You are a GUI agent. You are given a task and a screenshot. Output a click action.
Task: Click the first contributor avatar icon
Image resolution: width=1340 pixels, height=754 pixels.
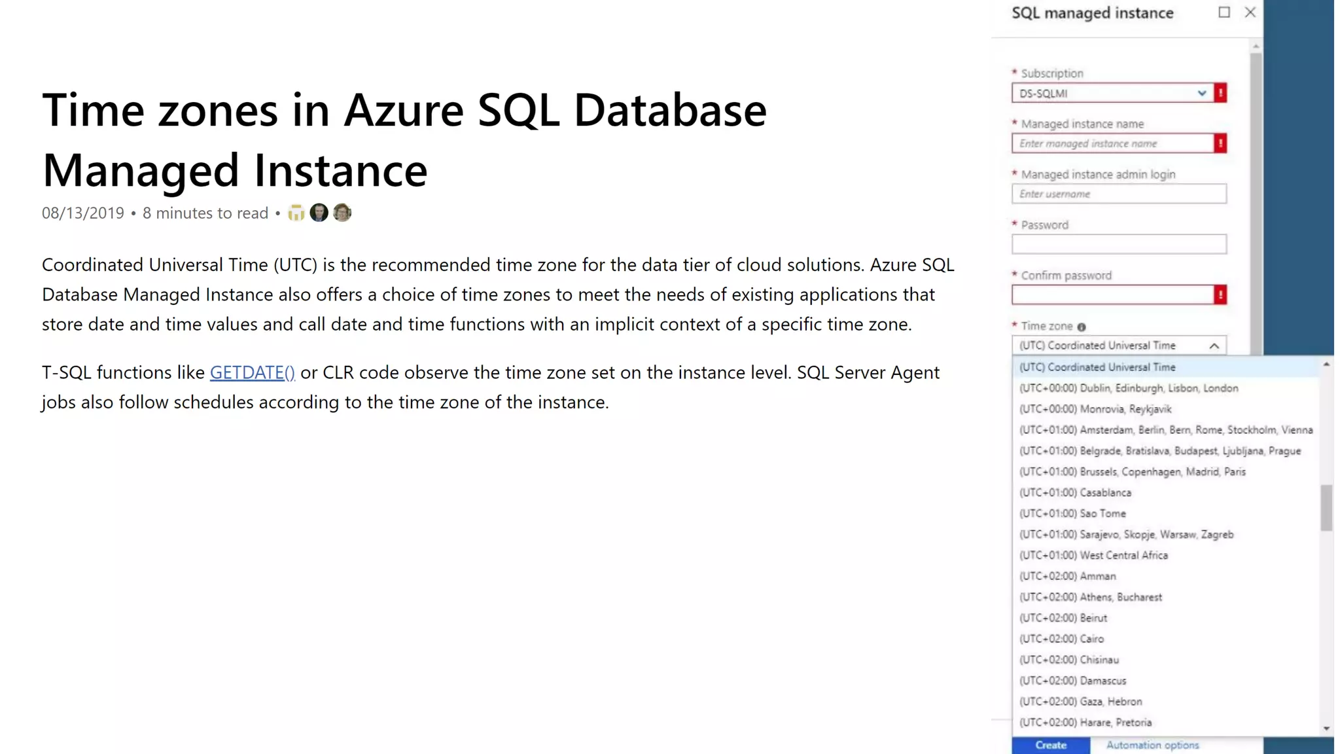point(296,213)
